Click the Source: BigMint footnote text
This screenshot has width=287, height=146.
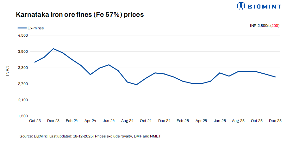pyautogui.click(x=33, y=136)
